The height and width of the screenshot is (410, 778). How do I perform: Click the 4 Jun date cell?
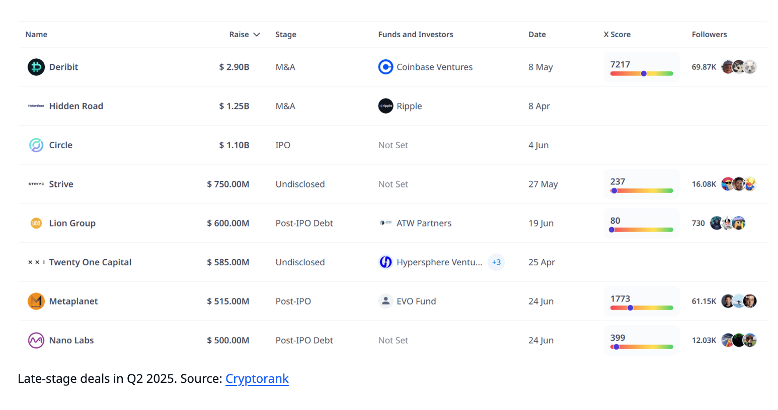click(x=538, y=145)
